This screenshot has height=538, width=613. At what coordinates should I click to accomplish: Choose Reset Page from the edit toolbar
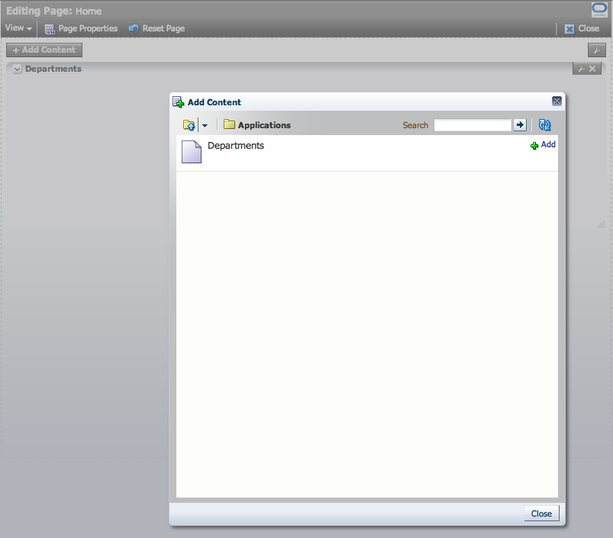[x=162, y=28]
